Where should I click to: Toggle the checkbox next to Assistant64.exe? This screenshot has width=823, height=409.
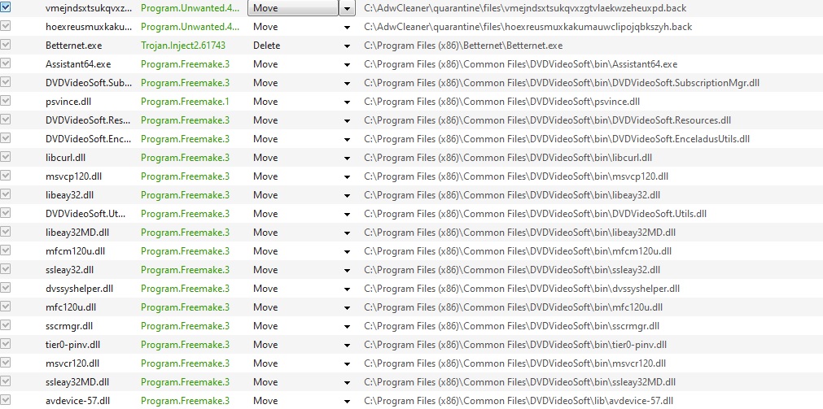point(7,64)
